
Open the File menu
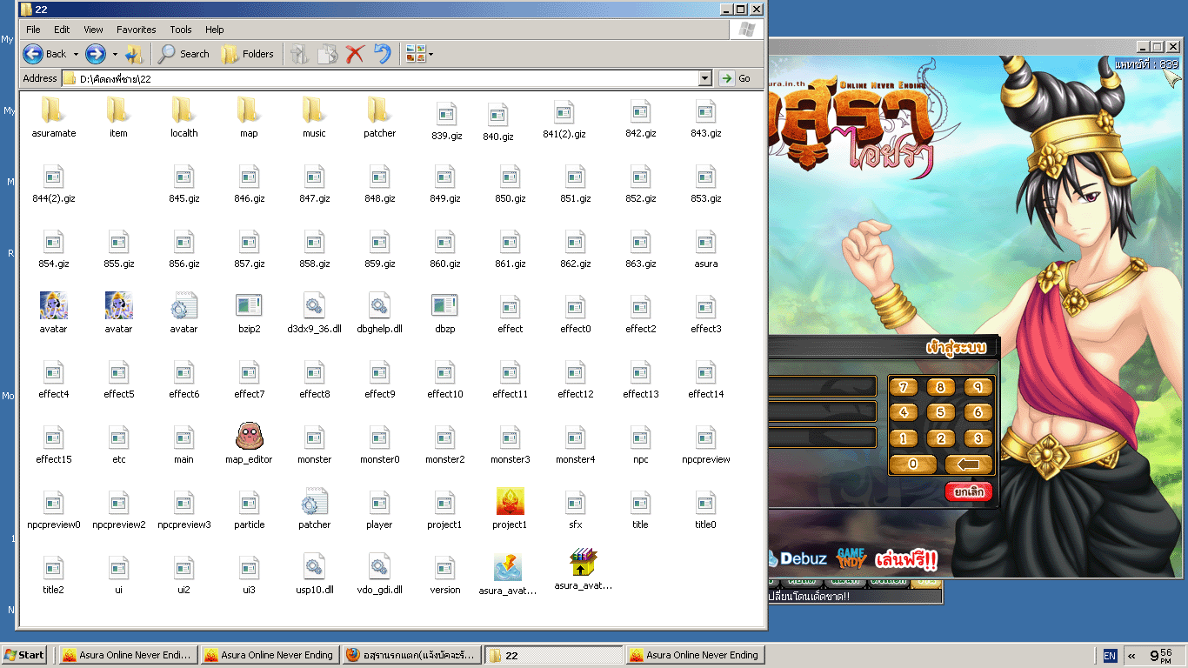tap(33, 30)
